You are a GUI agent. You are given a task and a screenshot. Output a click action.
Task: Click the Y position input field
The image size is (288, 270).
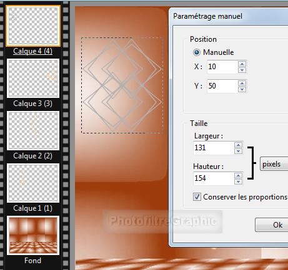pos(222,86)
